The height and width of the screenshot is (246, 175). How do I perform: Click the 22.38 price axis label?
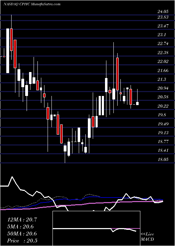[x=163, y=53]
